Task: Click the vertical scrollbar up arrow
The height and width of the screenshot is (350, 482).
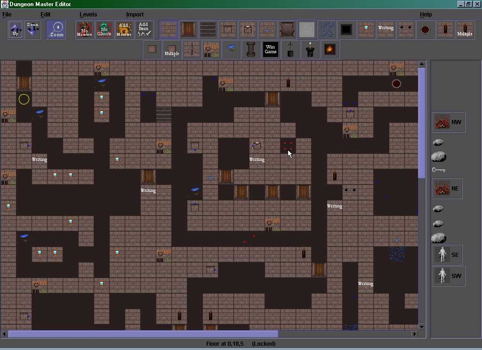Action: point(422,64)
